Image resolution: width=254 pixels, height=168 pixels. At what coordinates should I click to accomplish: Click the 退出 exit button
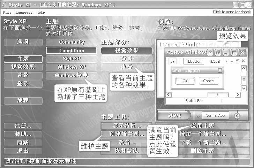pos(23,151)
